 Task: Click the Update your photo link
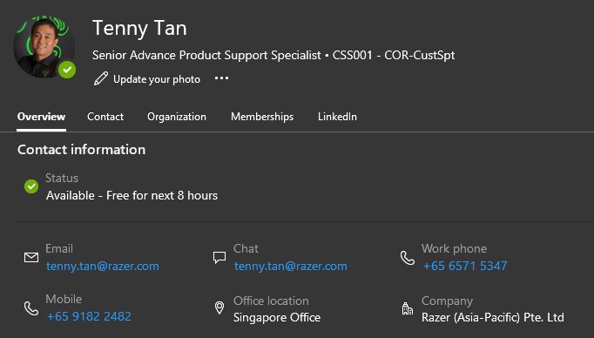pyautogui.click(x=157, y=79)
